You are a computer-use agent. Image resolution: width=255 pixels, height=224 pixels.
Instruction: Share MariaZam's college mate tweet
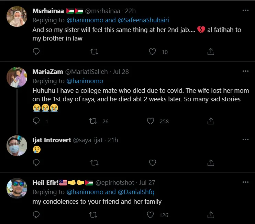click(211, 121)
